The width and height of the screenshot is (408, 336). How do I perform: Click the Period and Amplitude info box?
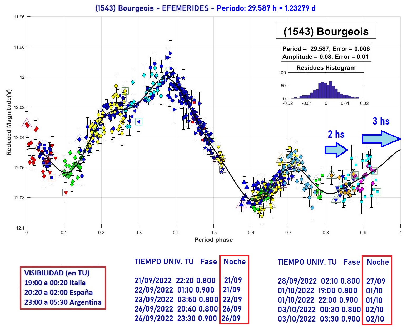click(326, 53)
